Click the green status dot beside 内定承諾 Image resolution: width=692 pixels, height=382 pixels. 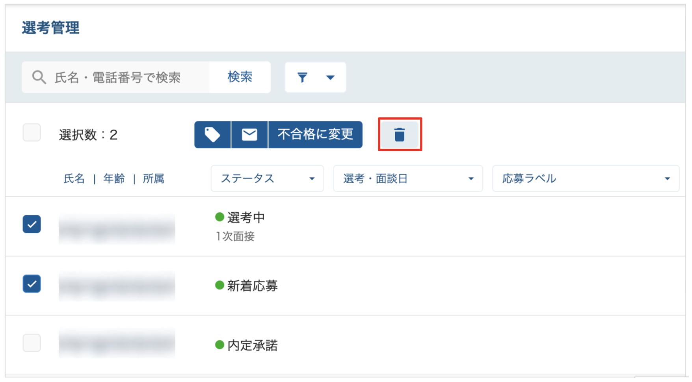click(x=220, y=345)
